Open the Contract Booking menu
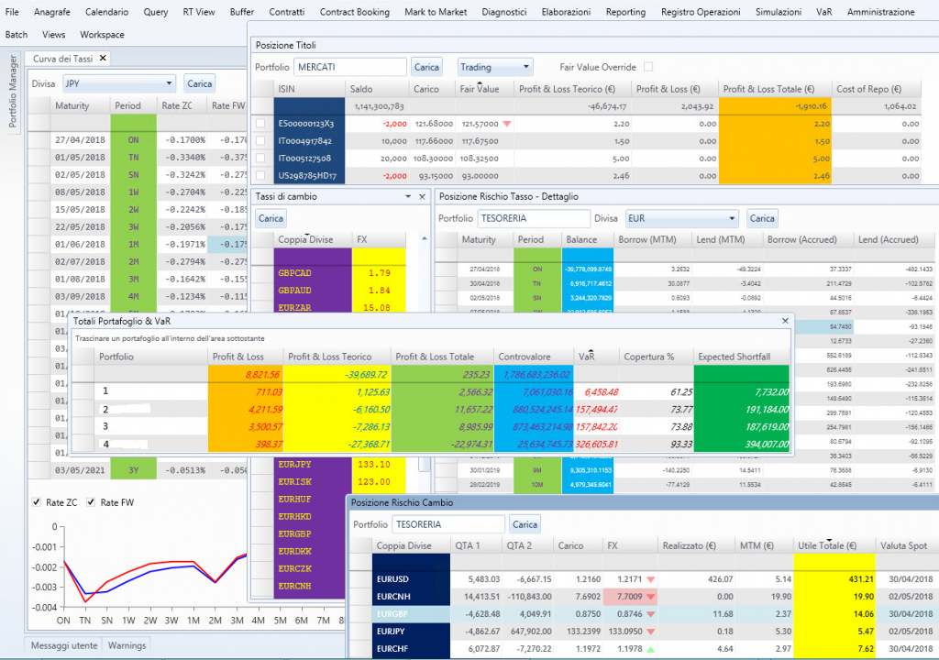939x660 pixels. pos(355,12)
